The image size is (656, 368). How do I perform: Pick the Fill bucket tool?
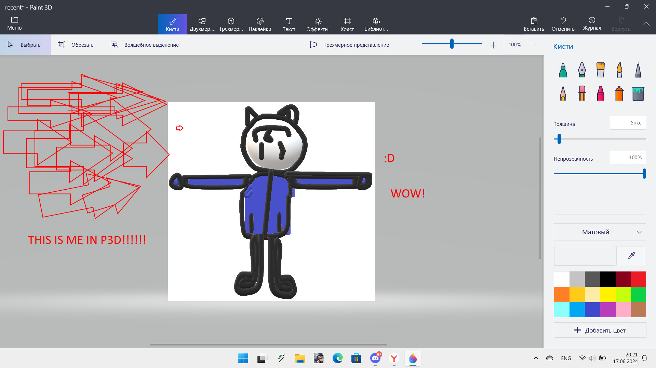(638, 93)
